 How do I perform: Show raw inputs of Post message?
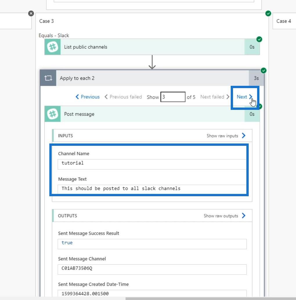click(226, 136)
